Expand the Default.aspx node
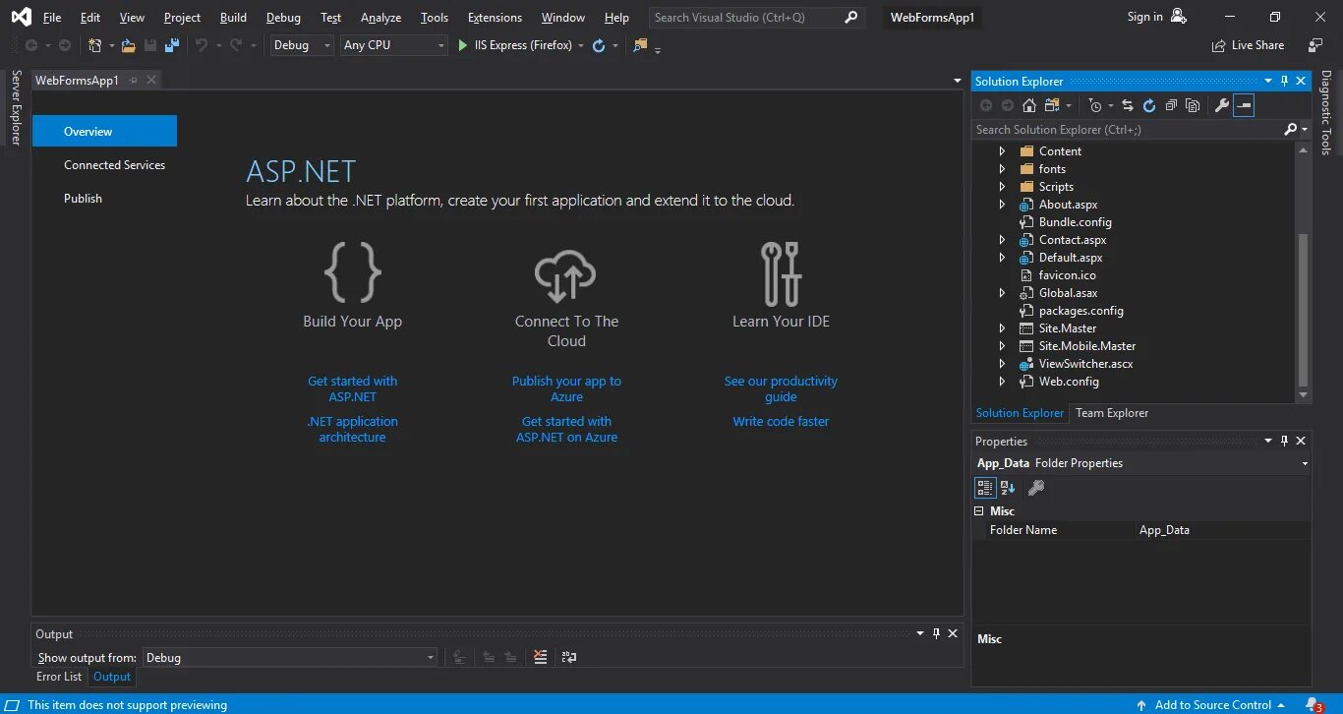Viewport: 1343px width, 714px height. click(1002, 258)
